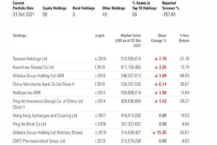Sort by the 1-Year Return column

(184, 38)
